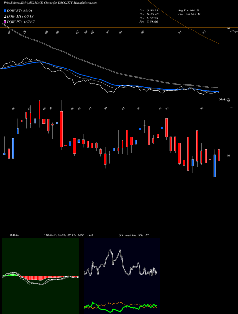Select the 'DOW PT: 167.67' legend text

tap(21, 22)
